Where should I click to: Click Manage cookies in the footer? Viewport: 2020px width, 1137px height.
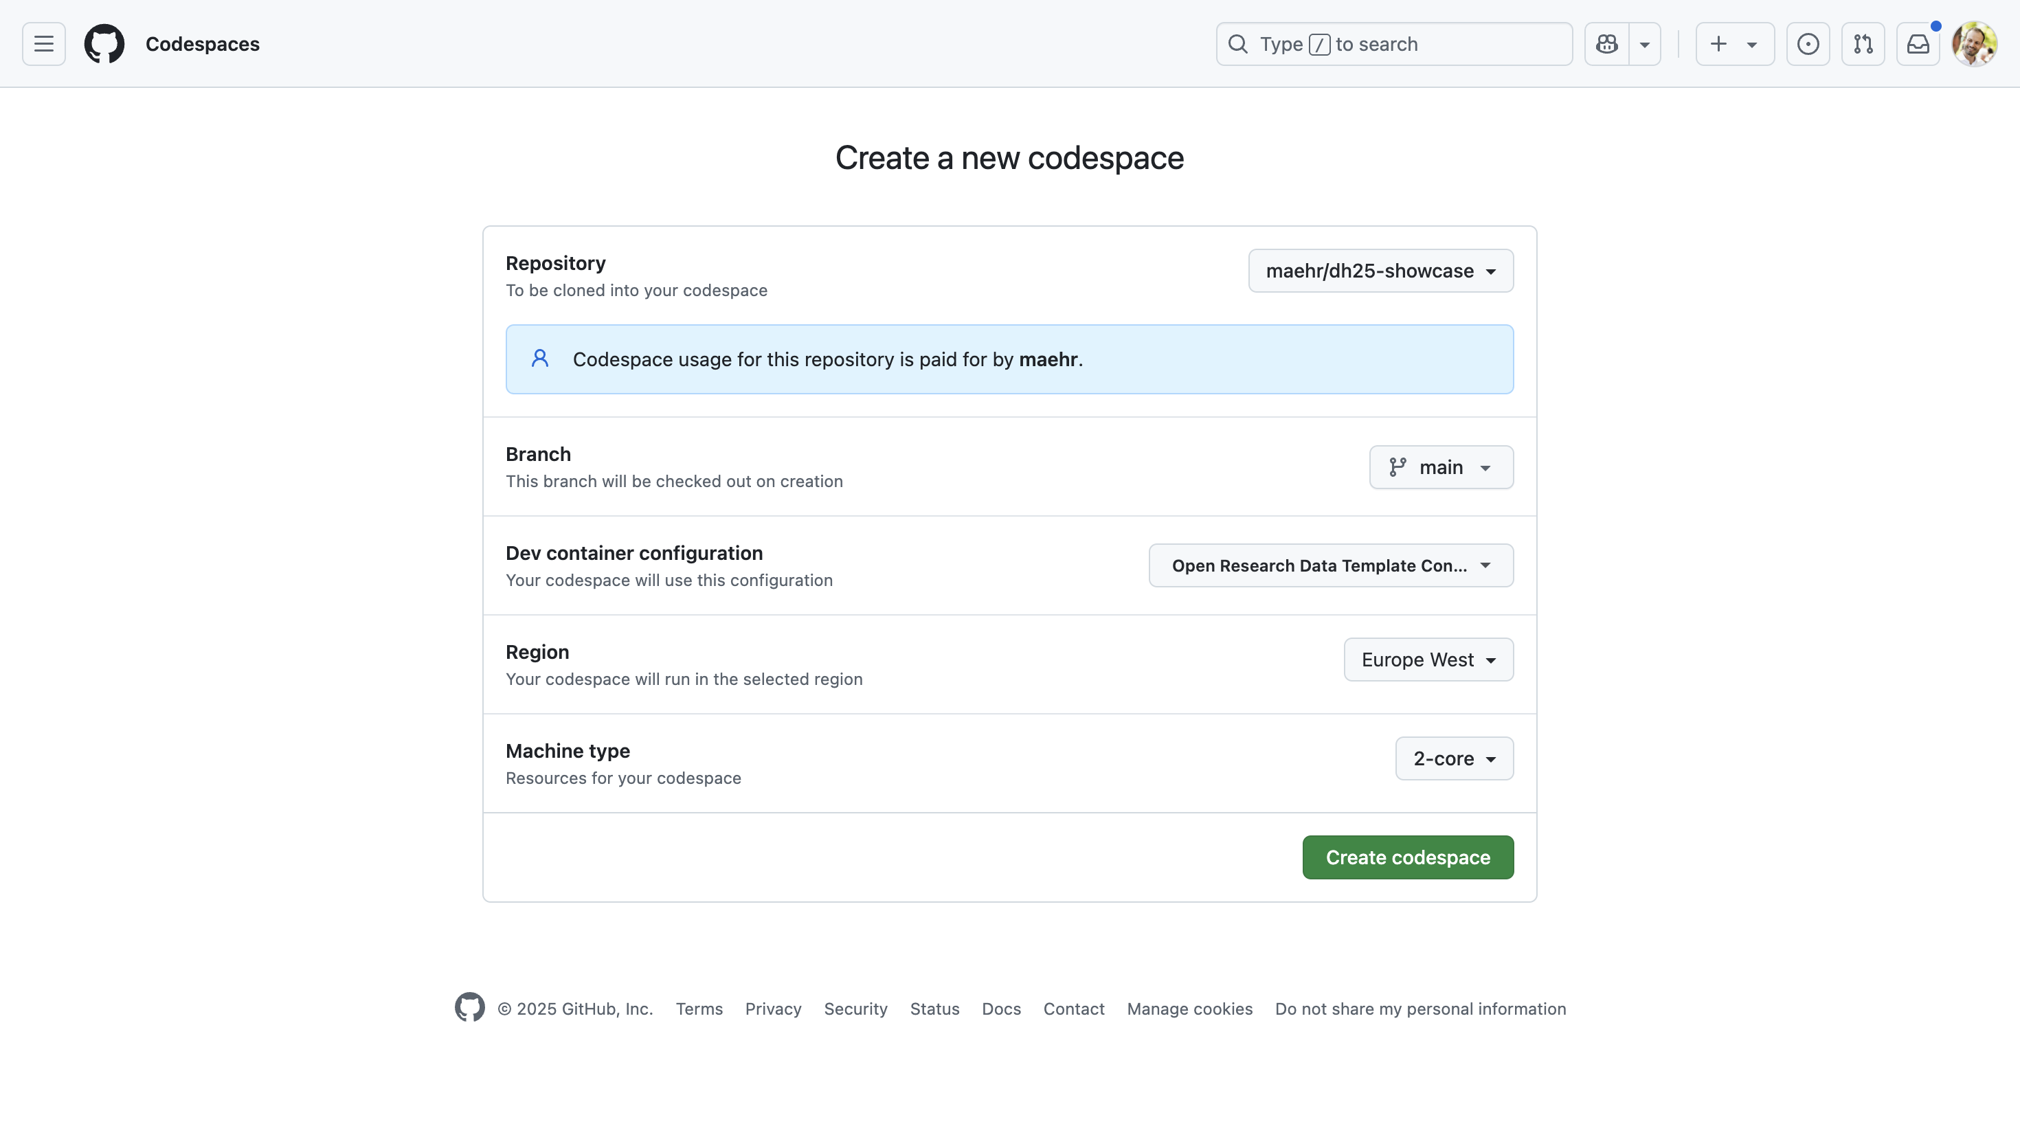point(1189,1009)
